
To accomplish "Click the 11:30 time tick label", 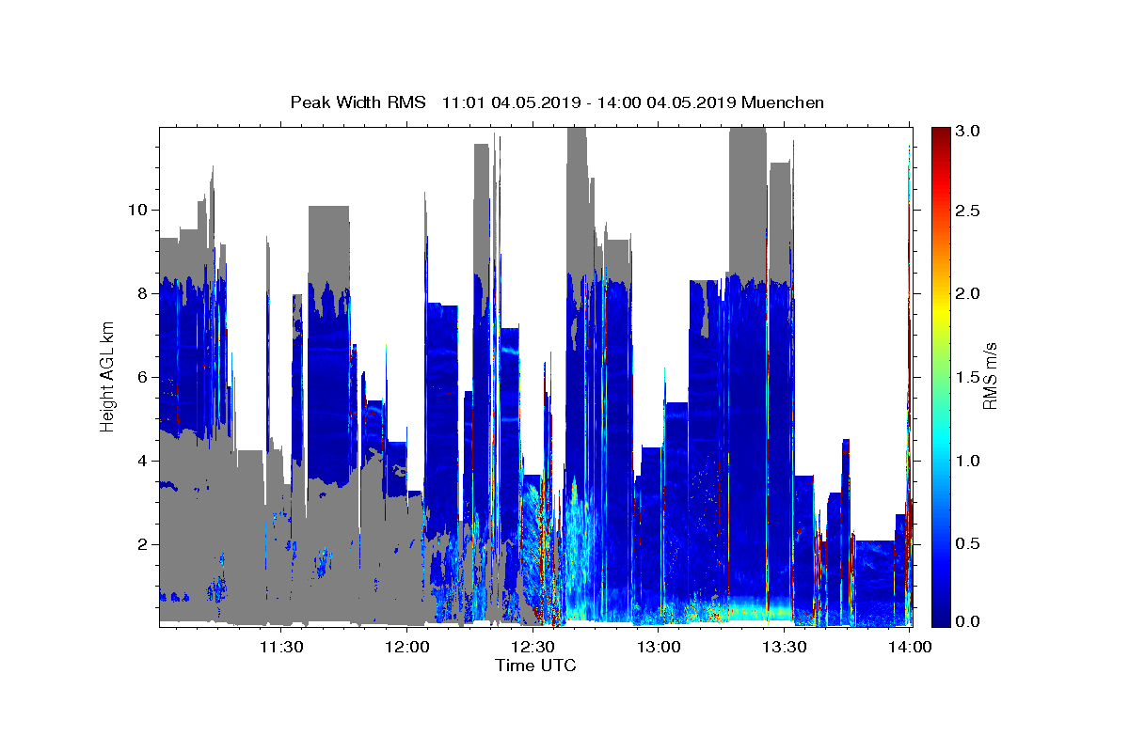I will pos(280,647).
